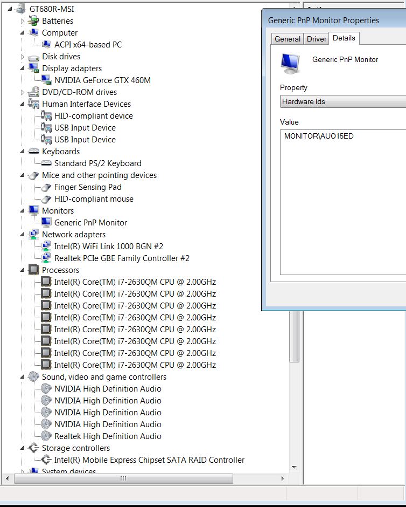
Task: Click the Disk drives category icon
Action: pos(33,58)
